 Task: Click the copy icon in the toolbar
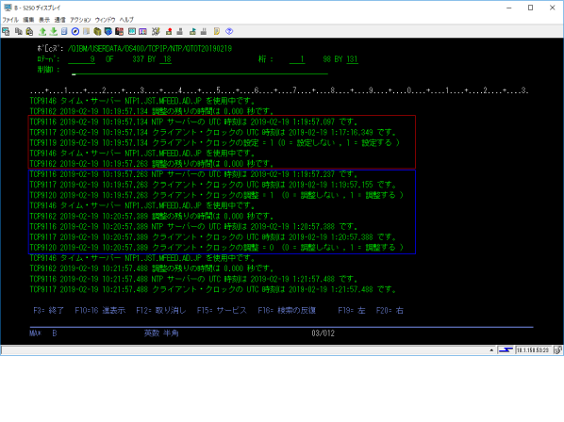pos(18,32)
